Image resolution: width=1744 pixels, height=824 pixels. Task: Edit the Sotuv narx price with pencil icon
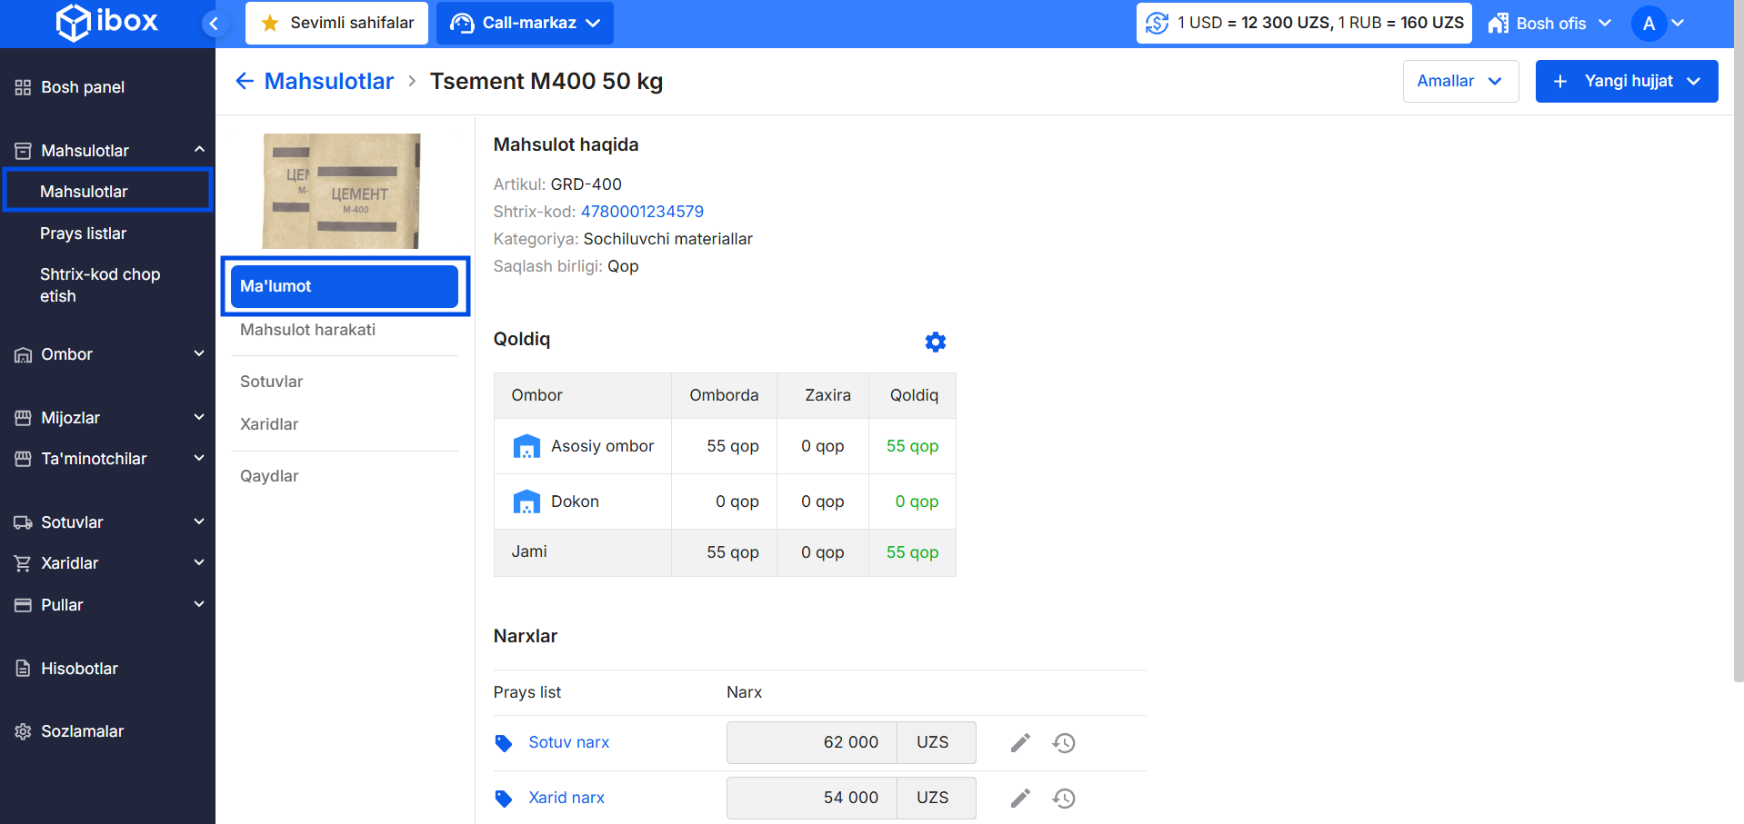point(1020,743)
